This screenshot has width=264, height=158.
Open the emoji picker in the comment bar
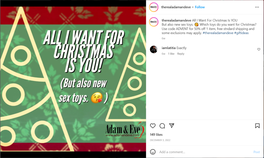[x=153, y=152]
